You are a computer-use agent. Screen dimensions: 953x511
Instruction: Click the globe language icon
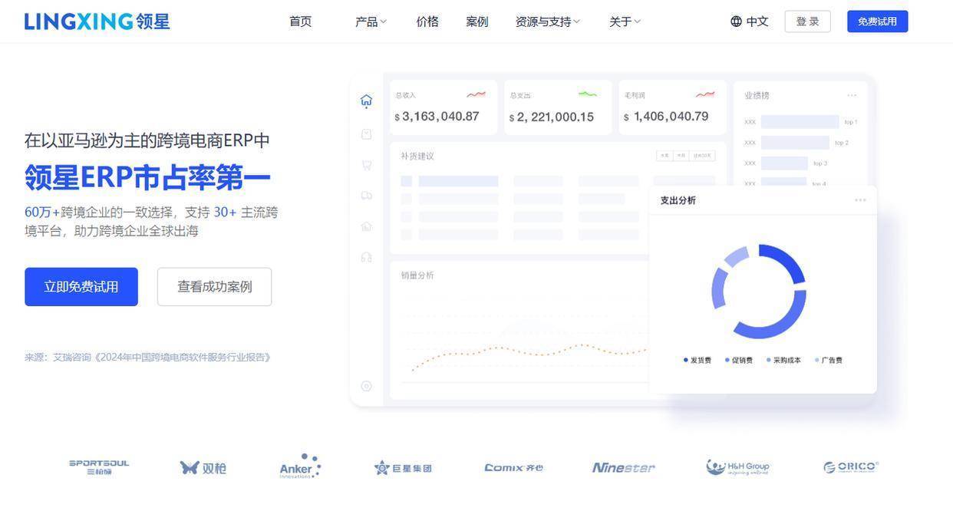pos(736,21)
